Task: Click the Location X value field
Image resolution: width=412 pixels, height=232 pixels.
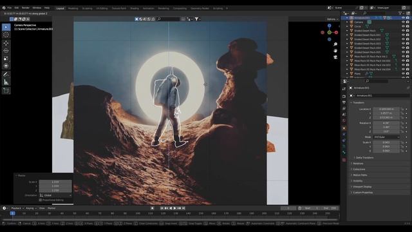Action: [x=386, y=109]
